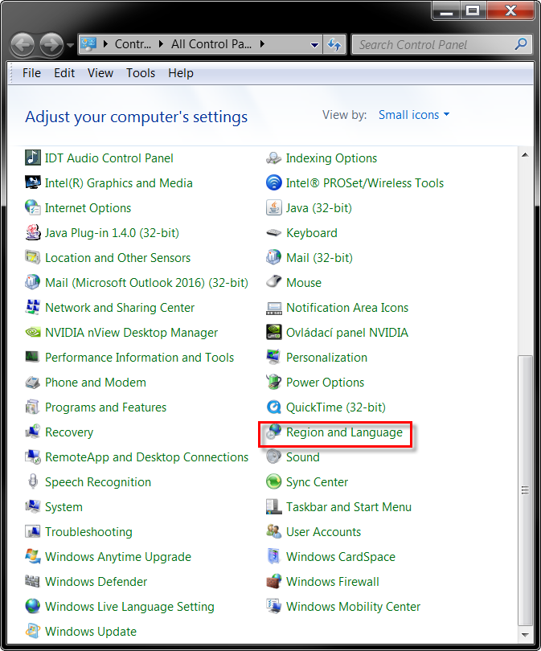Click the scrollbar down arrow

tap(525, 635)
